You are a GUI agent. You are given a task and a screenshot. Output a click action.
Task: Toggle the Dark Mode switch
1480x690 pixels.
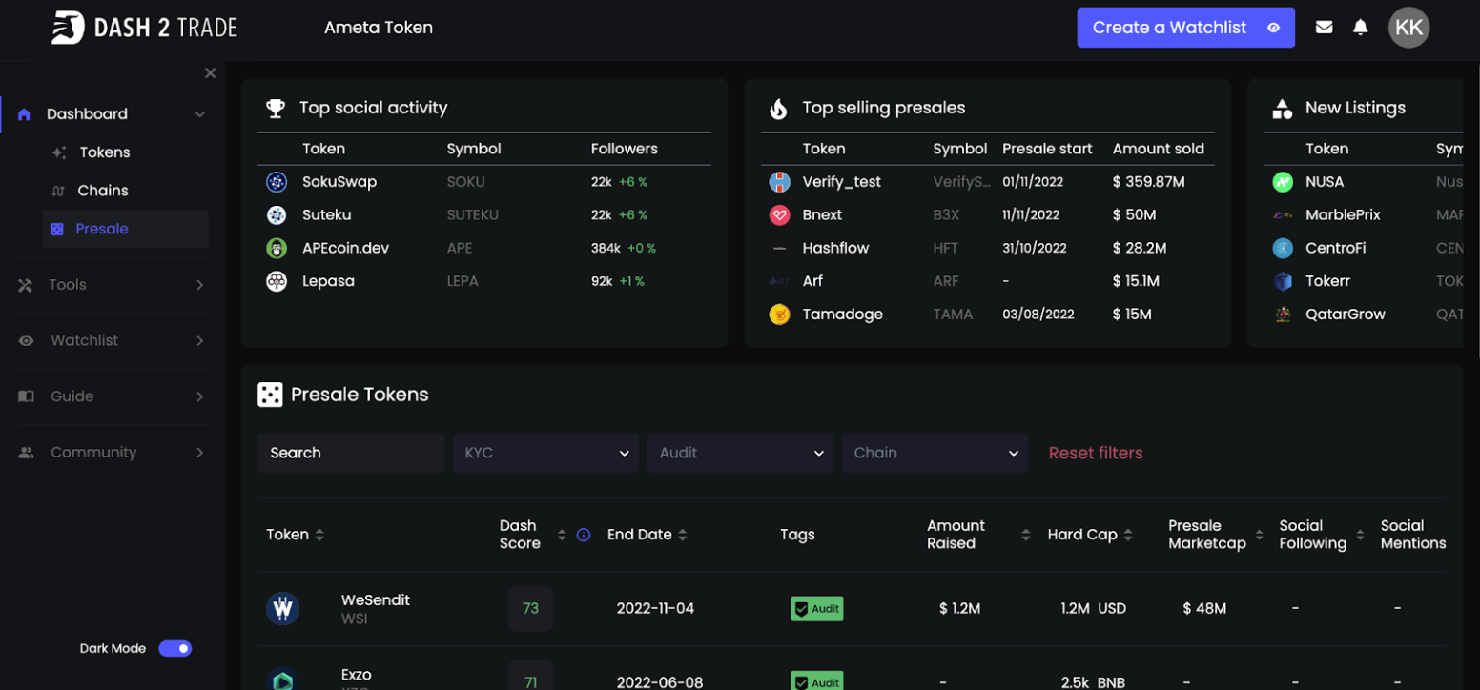175,649
